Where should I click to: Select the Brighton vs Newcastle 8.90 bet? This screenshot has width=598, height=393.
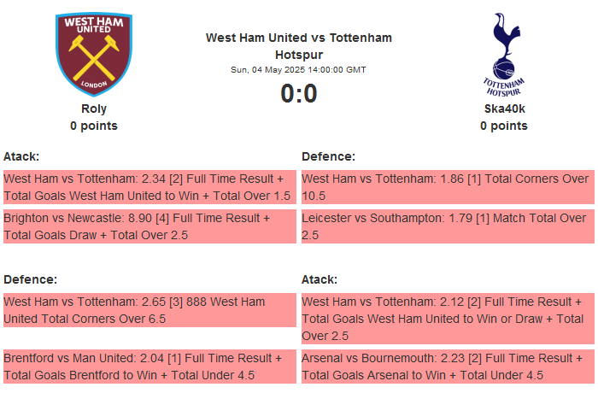[x=149, y=226]
